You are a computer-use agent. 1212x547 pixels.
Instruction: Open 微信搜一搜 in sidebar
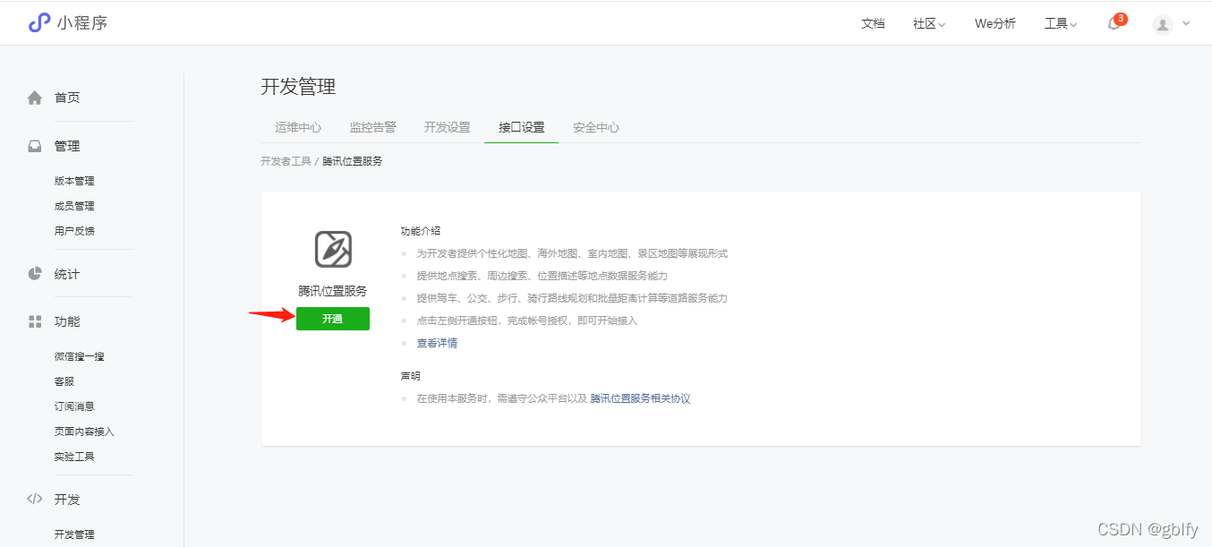pos(80,356)
